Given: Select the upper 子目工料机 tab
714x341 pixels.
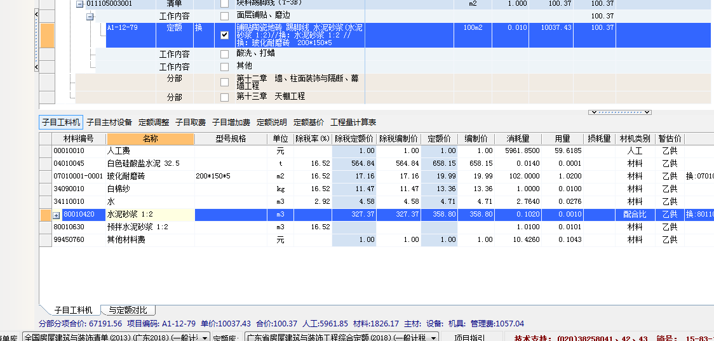Looking at the screenshot, I should coord(61,123).
